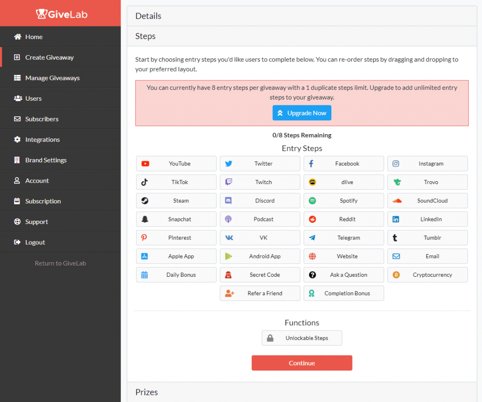This screenshot has width=482, height=402.
Task: Click the Spotify icon in Entry Steps
Action: [x=313, y=201]
